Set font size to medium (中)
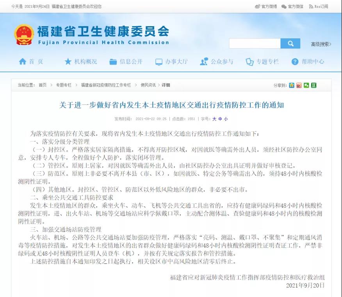The image size is (342, 297). tap(220, 119)
